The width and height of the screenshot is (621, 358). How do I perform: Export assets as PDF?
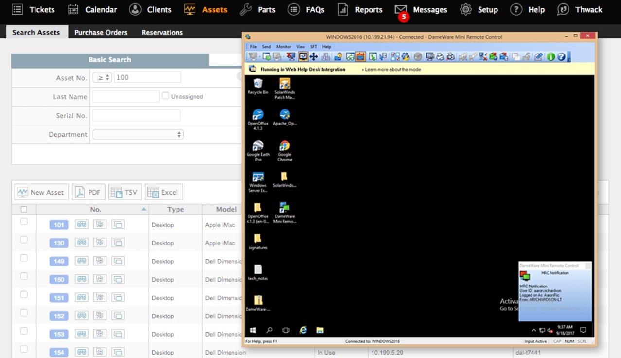(89, 192)
